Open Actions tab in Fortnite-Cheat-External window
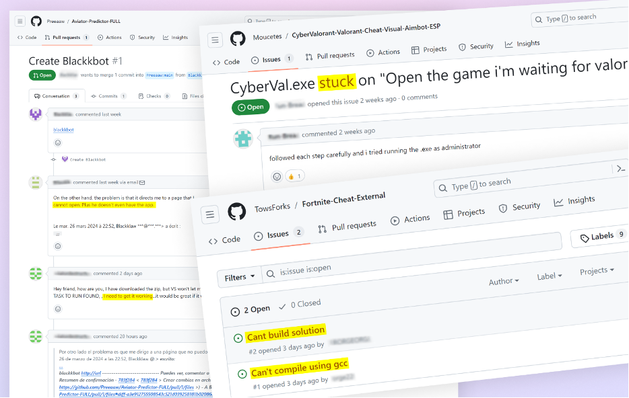The image size is (629, 398). click(410, 219)
